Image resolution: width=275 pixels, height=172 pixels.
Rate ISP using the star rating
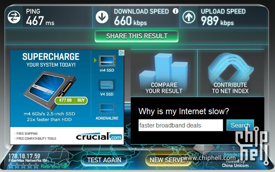click(x=24, y=166)
